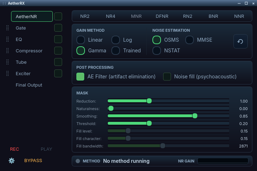Select NSTAT noise estimation
This screenshot has width=257, height=171.
[157, 51]
